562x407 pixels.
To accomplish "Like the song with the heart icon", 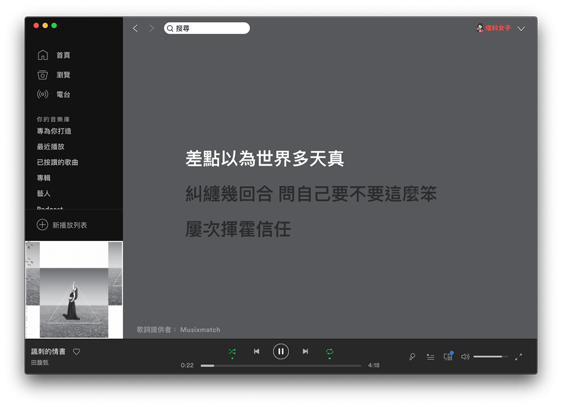I will [x=76, y=352].
